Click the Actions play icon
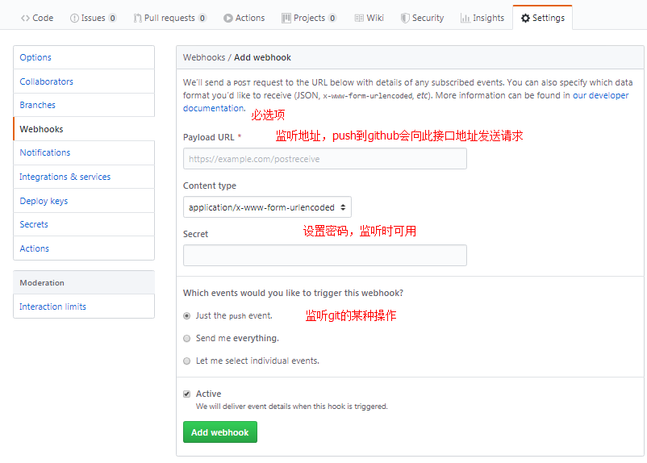Screen dimensions: 647x463 (227, 19)
